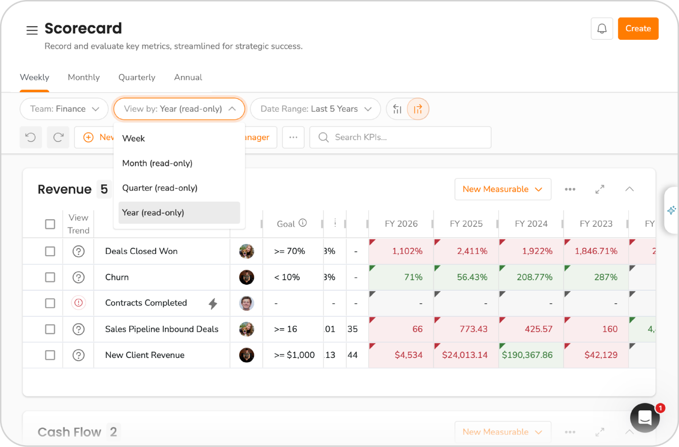This screenshot has height=447, width=679.
Task: Open the Team: Finance dropdown
Action: click(64, 108)
